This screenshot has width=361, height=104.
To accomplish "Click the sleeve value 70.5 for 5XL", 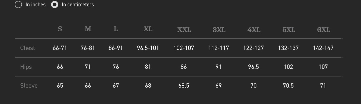I will click(x=288, y=85).
